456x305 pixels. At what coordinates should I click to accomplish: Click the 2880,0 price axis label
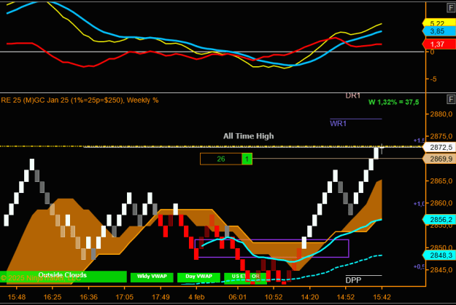(x=441, y=114)
